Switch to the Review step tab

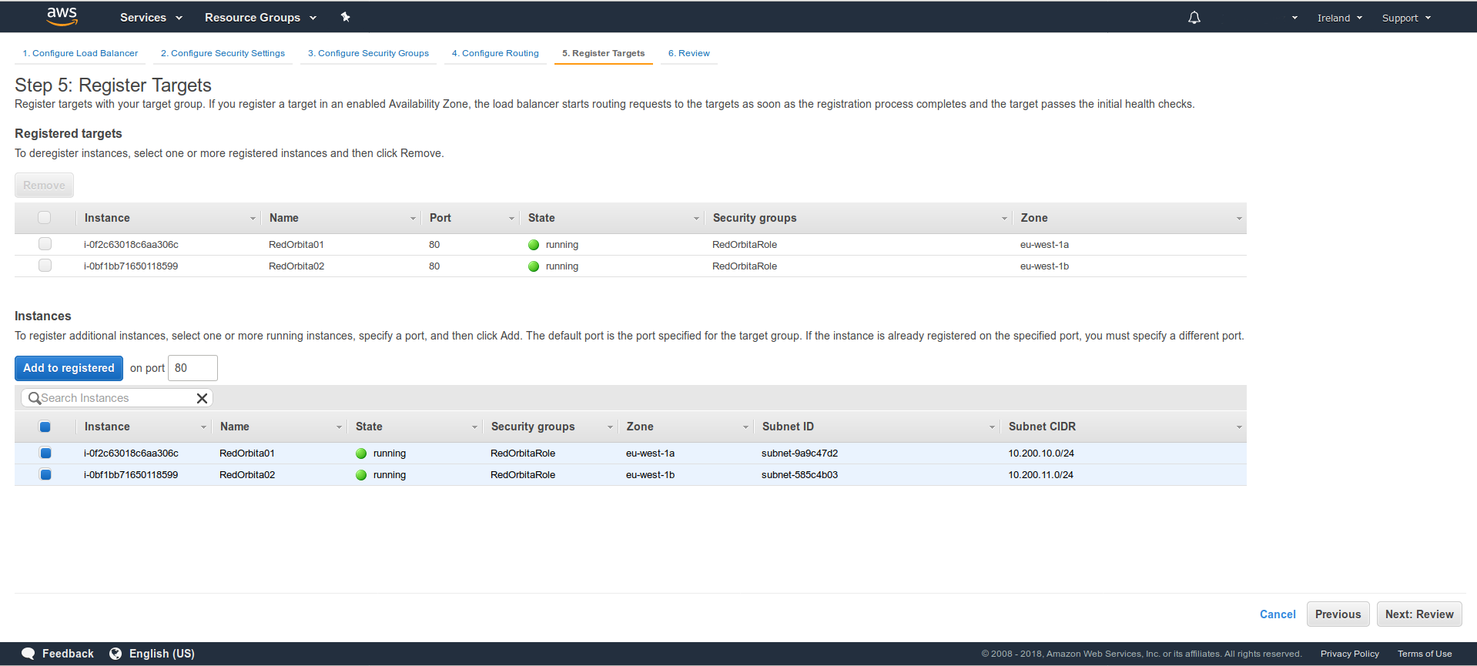[688, 53]
